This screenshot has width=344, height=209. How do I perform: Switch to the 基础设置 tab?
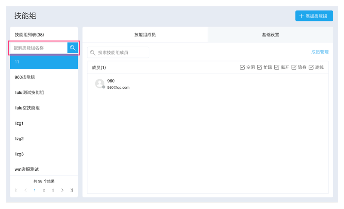(x=270, y=35)
